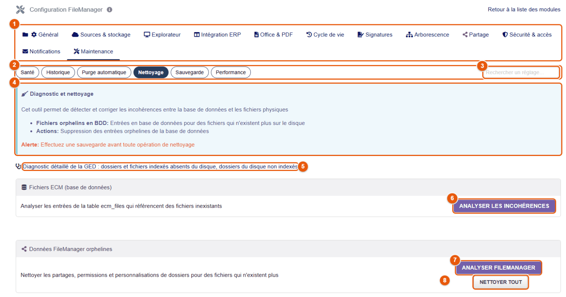Click the sitemap icon of Arborescence tab
The height and width of the screenshot is (297, 566).
tap(410, 35)
